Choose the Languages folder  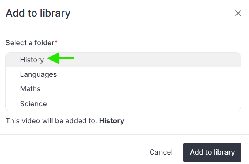[x=123, y=74]
